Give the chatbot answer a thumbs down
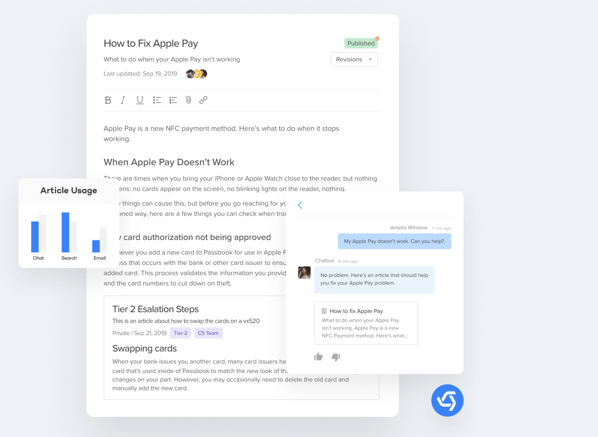The width and height of the screenshot is (598, 437). click(x=336, y=357)
